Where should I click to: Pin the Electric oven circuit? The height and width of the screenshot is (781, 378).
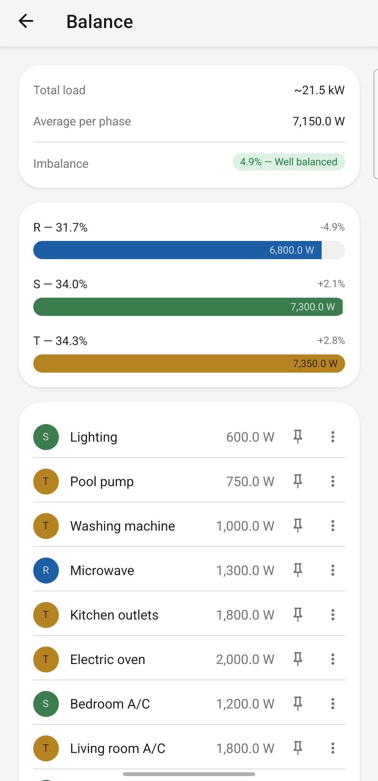click(x=298, y=659)
